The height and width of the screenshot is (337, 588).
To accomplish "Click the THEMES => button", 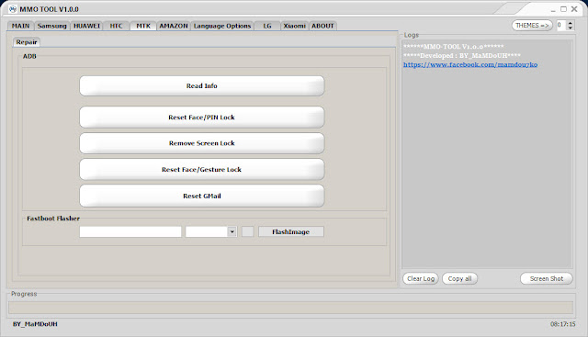I will click(532, 26).
